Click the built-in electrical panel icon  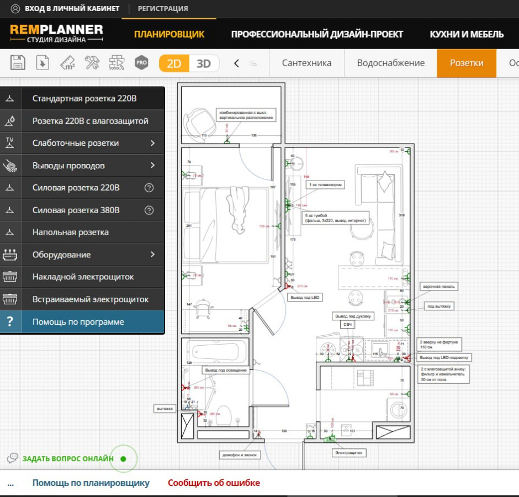pos(10,299)
